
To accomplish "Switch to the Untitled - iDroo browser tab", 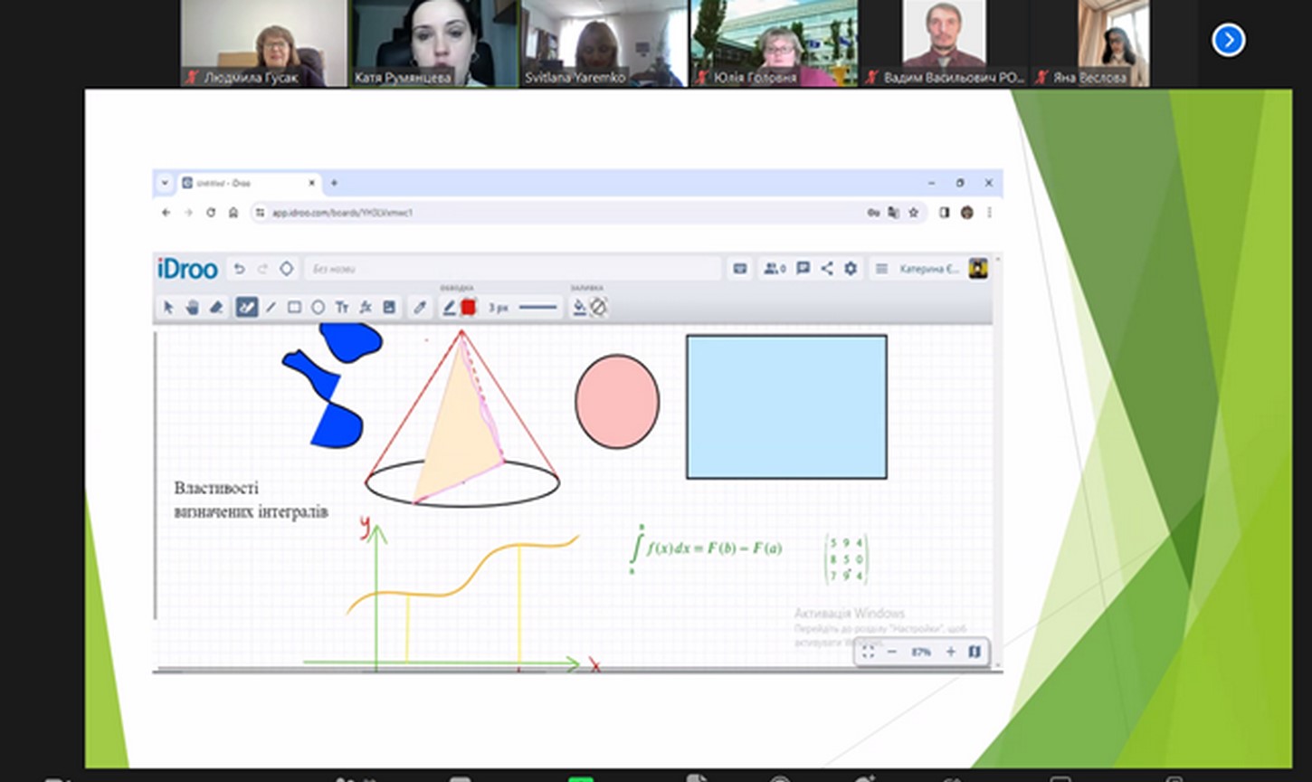I will pyautogui.click(x=242, y=183).
